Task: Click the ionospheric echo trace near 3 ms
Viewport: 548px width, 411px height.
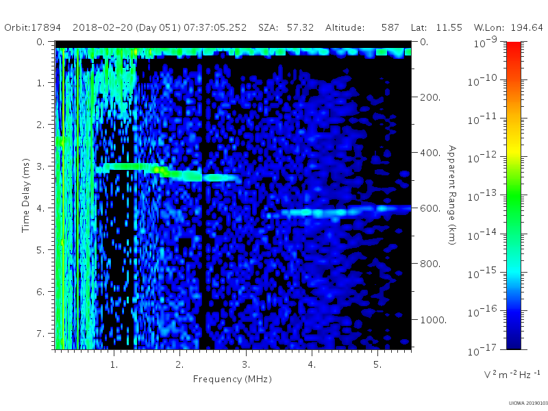Action: 168,172
